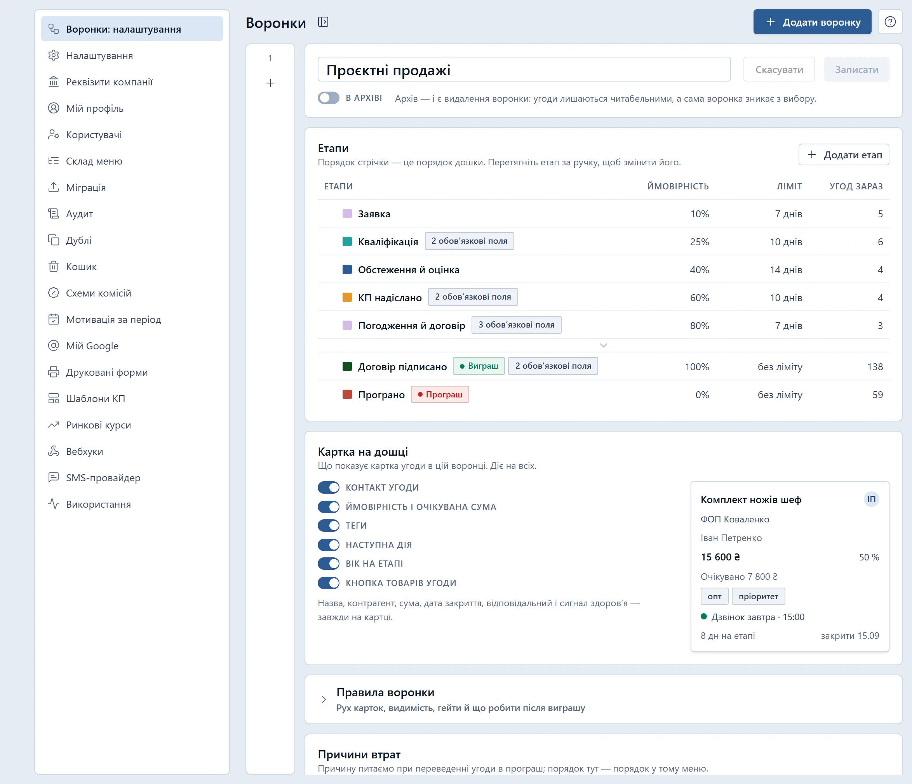The width and height of the screenshot is (912, 784).
Task: Select Дублі in the sidebar
Action: pos(132,240)
